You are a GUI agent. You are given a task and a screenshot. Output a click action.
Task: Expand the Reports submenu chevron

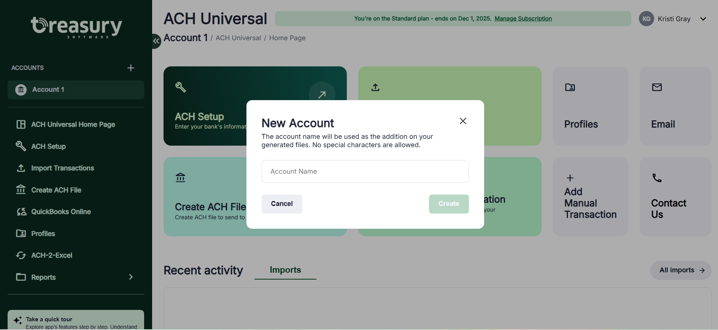(x=131, y=277)
